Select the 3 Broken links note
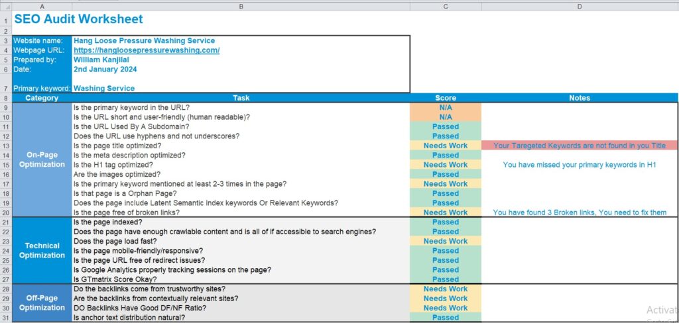The height and width of the screenshot is (323, 679). point(580,212)
